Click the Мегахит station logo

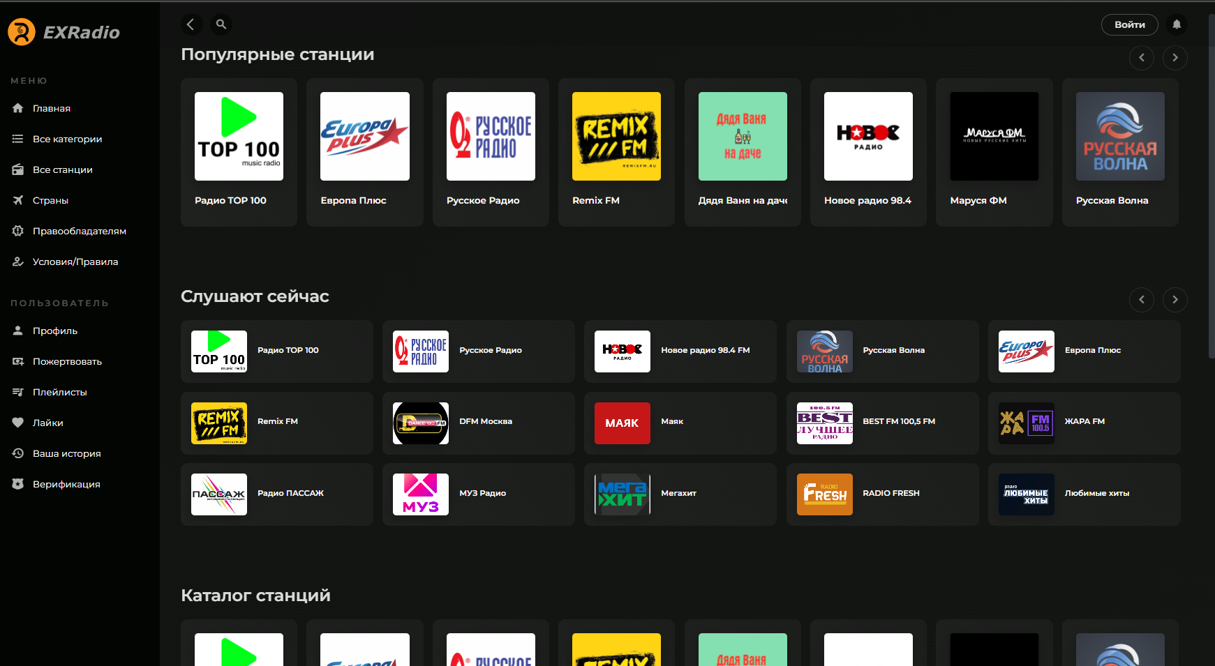(x=623, y=494)
